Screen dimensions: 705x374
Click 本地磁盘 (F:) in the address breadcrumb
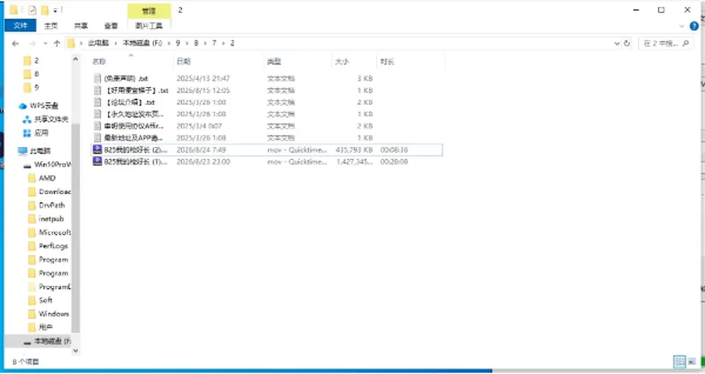pyautogui.click(x=142, y=43)
